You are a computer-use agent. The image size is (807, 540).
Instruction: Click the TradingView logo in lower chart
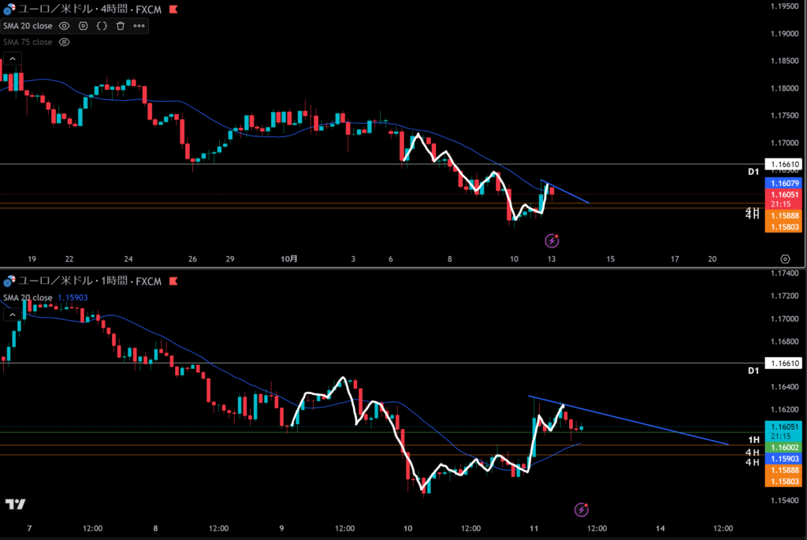[14, 504]
